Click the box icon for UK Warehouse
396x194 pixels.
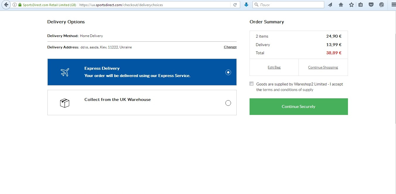(64, 103)
